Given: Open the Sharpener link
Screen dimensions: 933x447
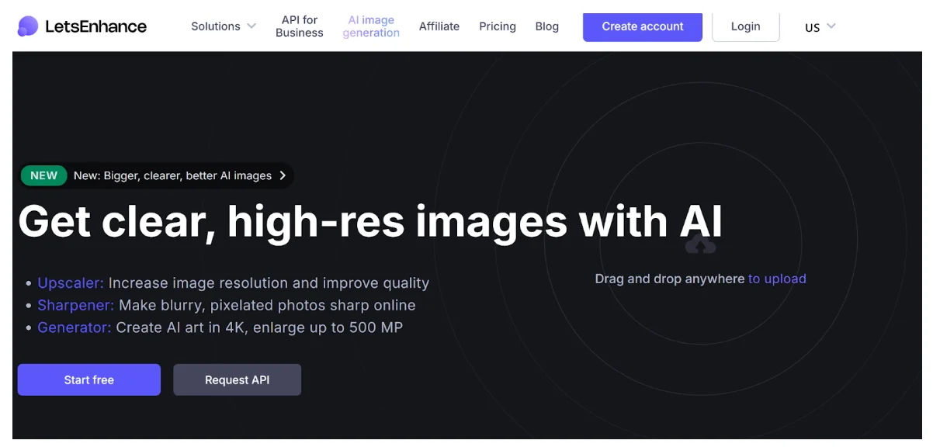Looking at the screenshot, I should coord(75,305).
